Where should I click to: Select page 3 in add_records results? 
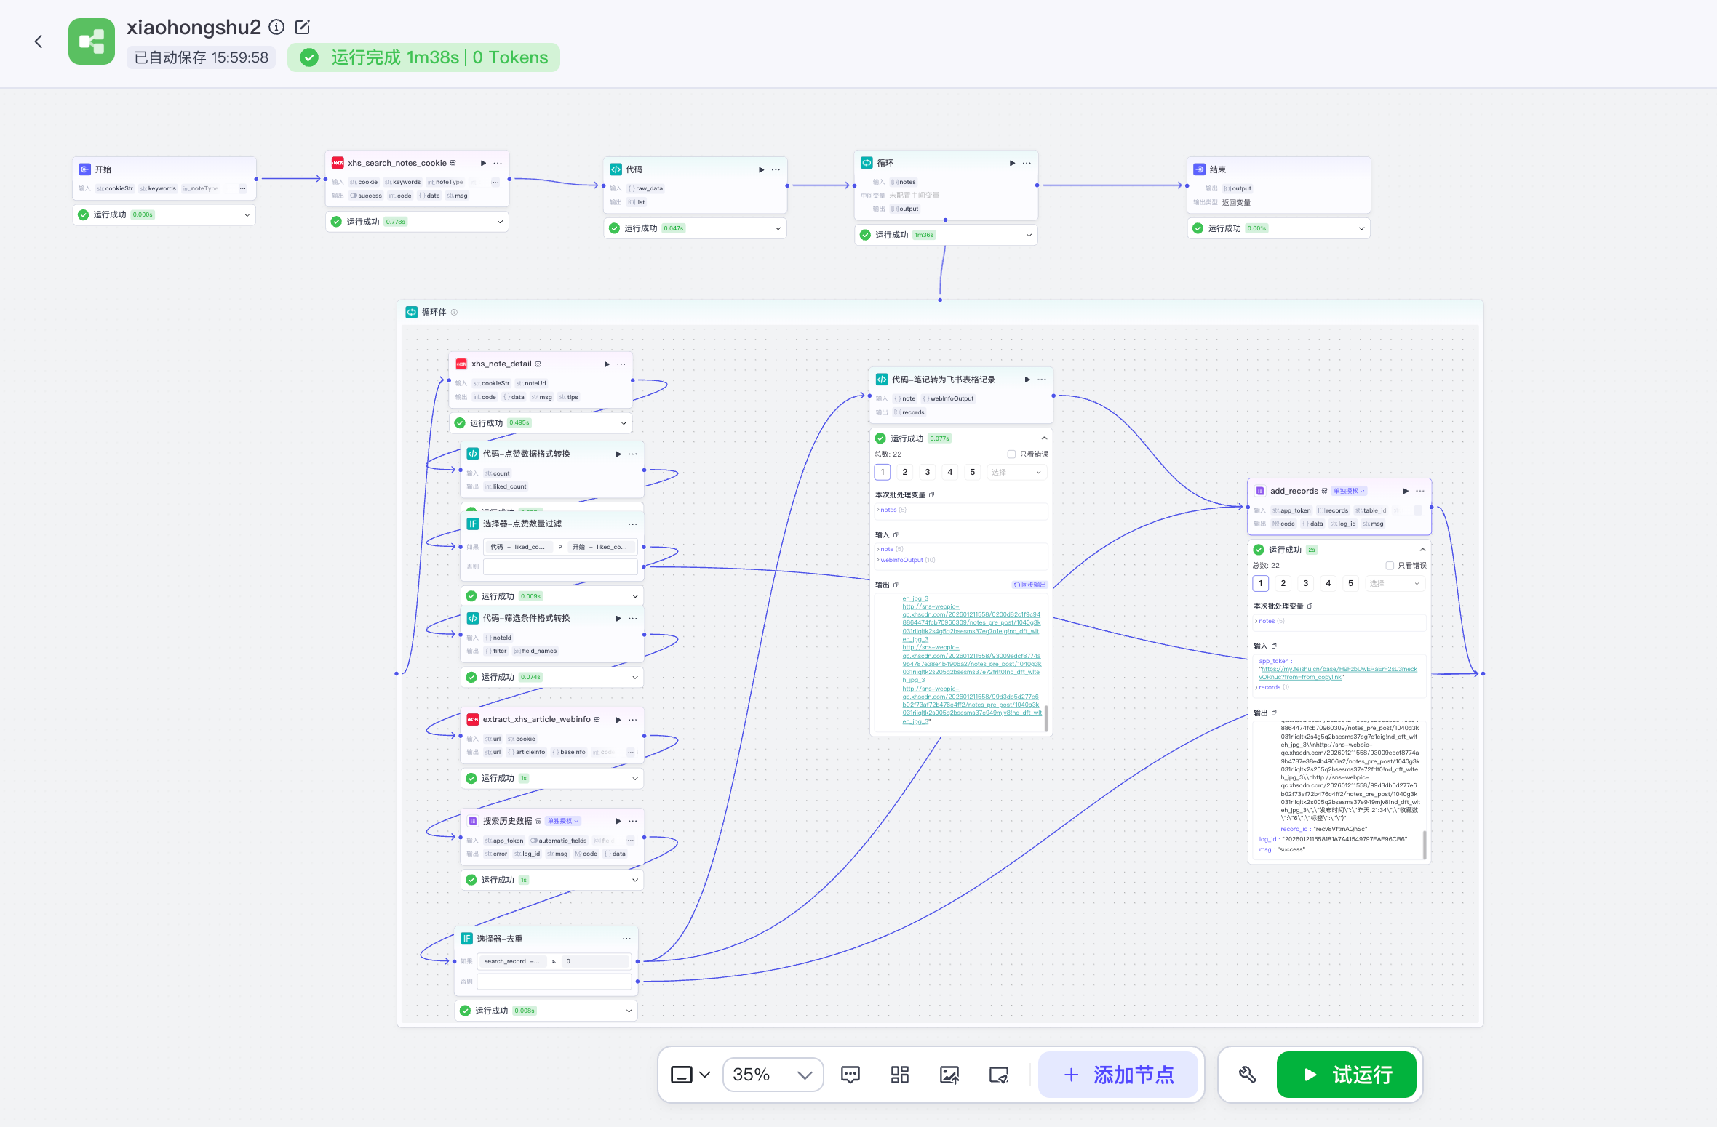(1305, 584)
